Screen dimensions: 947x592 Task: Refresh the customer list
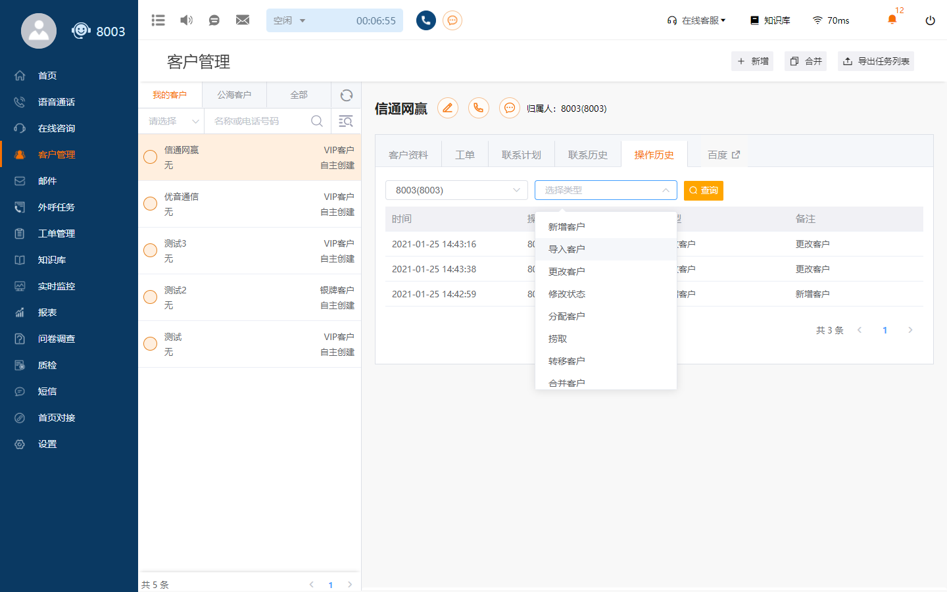point(347,95)
